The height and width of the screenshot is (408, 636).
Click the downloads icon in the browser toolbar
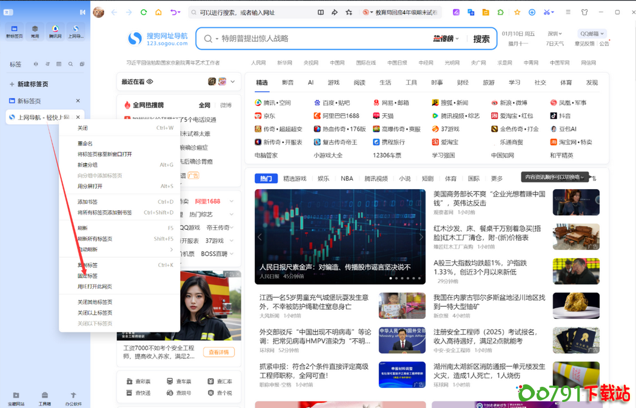coord(532,11)
